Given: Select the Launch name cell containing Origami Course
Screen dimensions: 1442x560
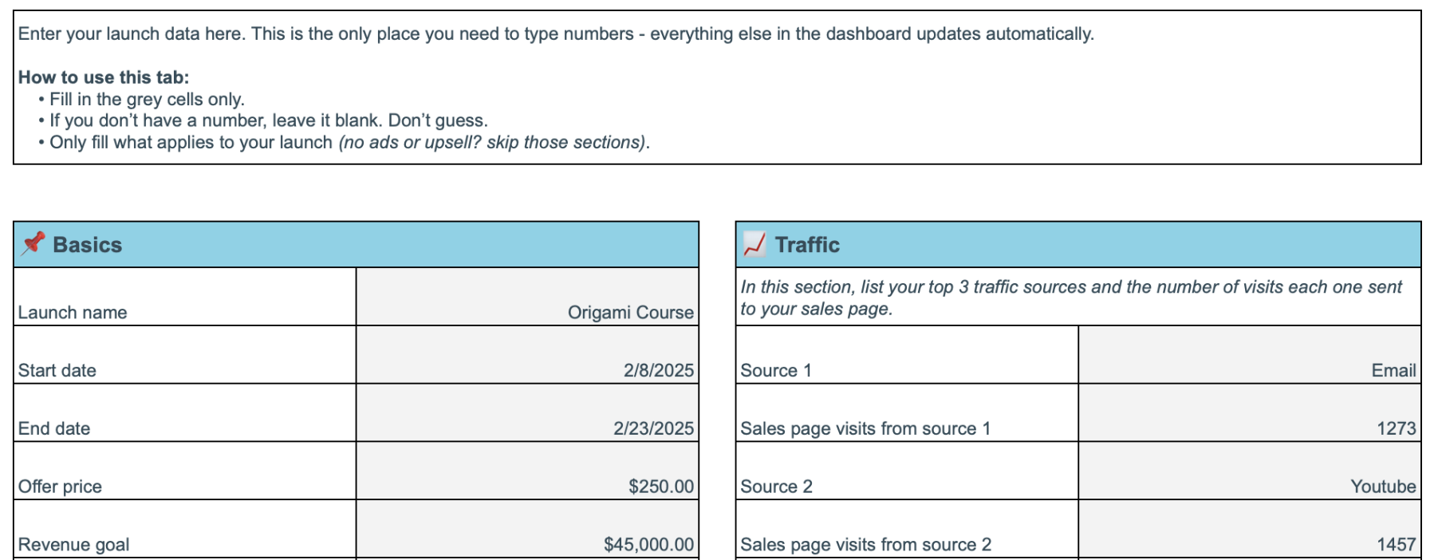Looking at the screenshot, I should click(527, 298).
